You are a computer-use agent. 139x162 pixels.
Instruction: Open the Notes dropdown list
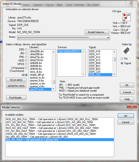coord(108,38)
